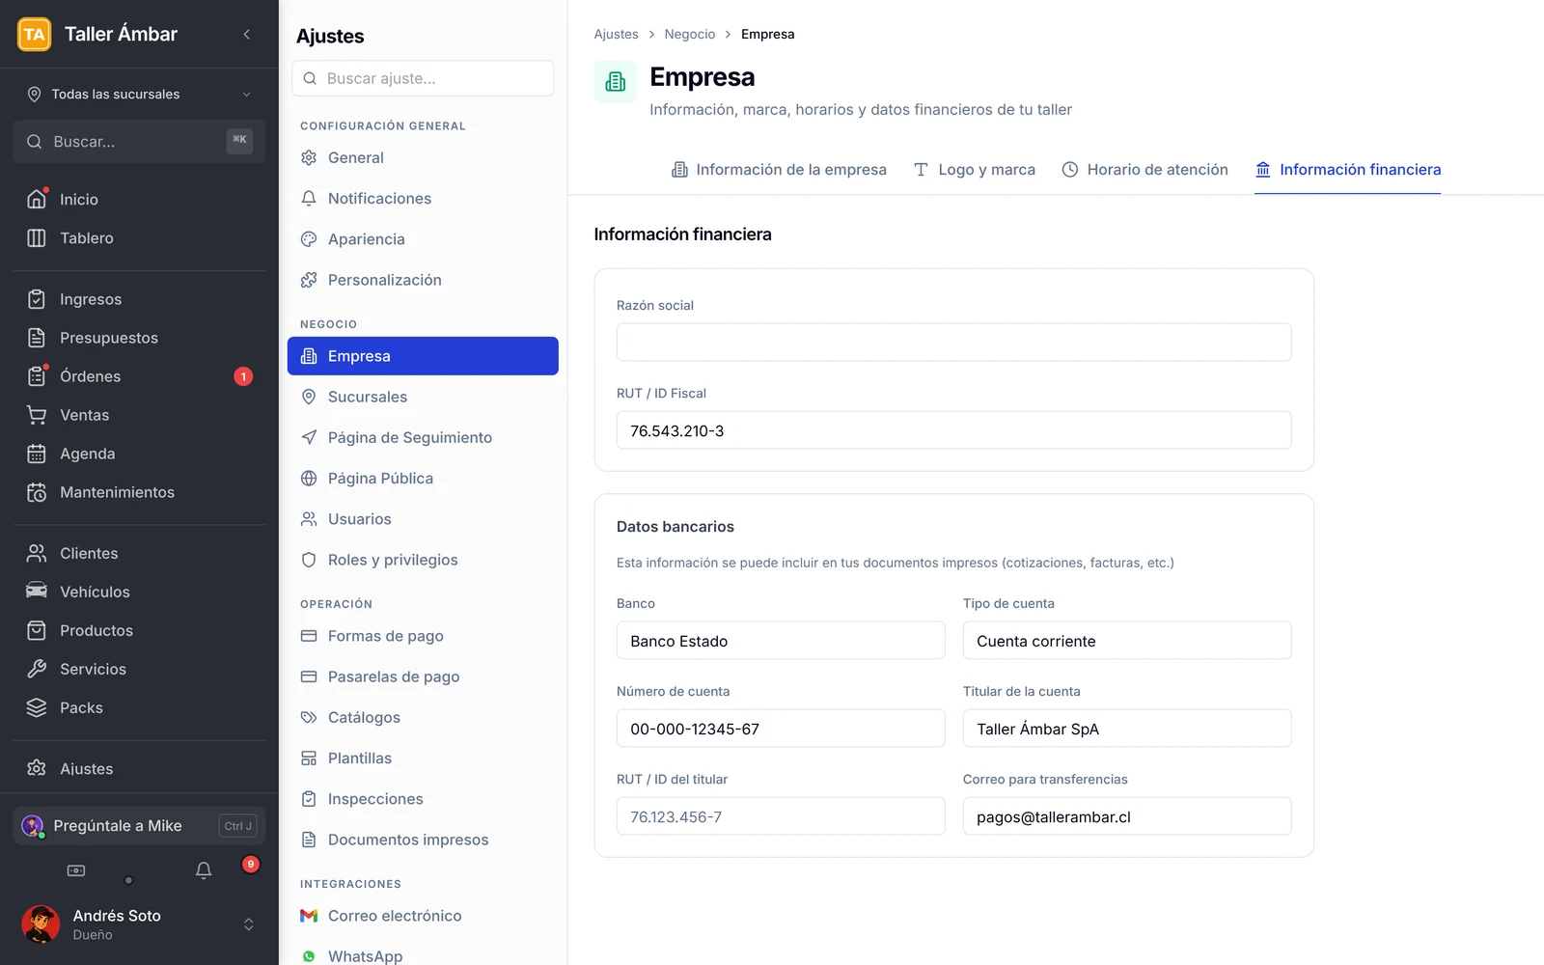
Task: Open Sucursales settings page
Action: [423, 397]
